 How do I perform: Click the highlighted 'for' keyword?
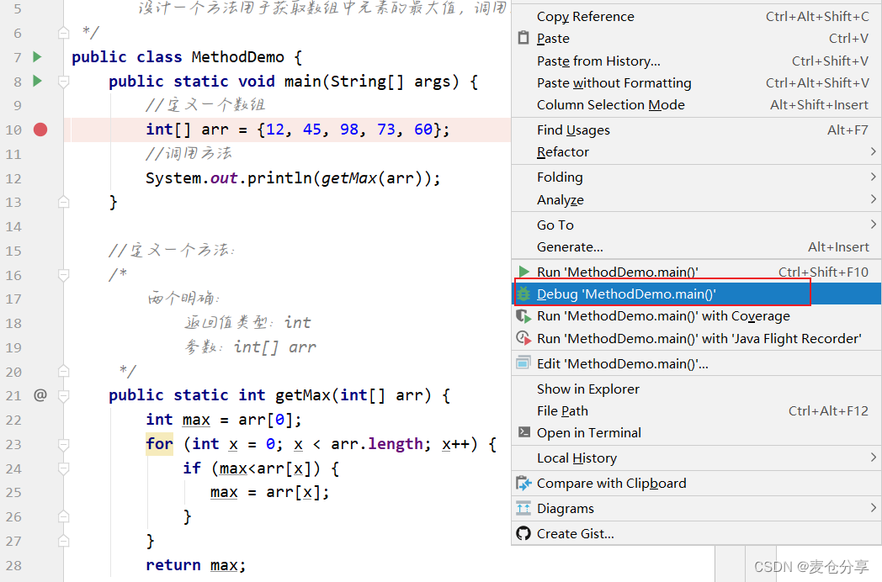point(159,444)
